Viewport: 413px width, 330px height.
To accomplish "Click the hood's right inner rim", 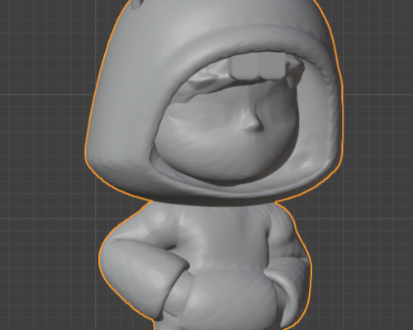I will (316, 115).
